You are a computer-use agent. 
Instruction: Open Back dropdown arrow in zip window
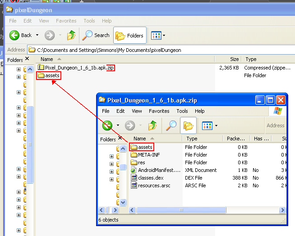[118, 125]
